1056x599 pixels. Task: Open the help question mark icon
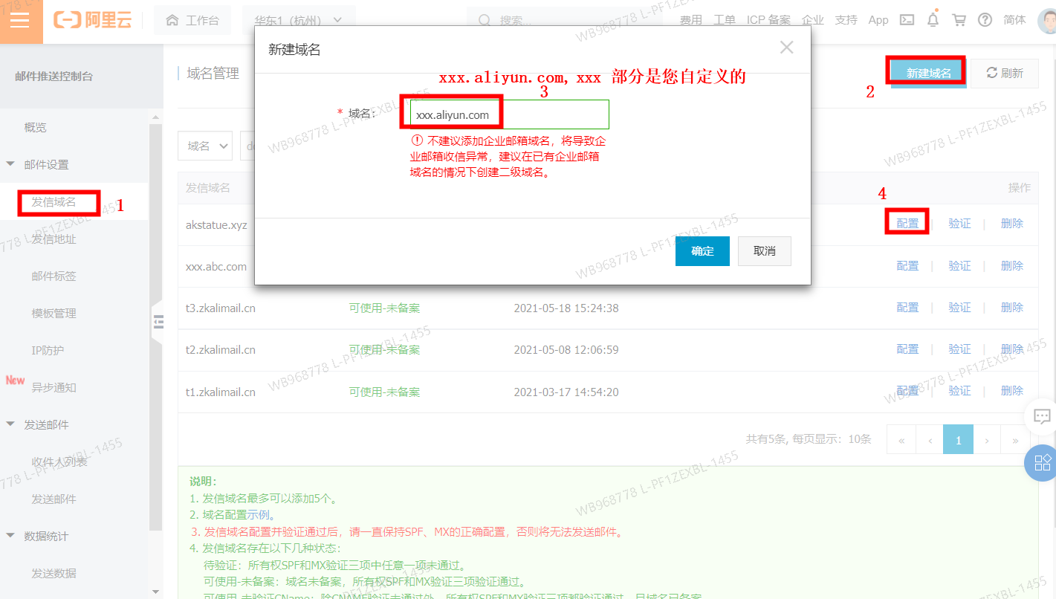tap(985, 20)
